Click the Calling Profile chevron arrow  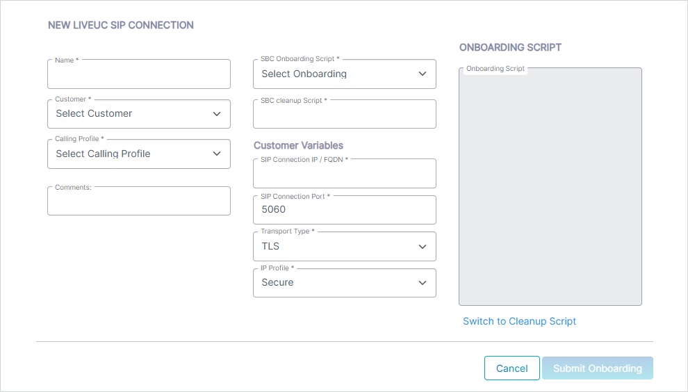pos(217,154)
